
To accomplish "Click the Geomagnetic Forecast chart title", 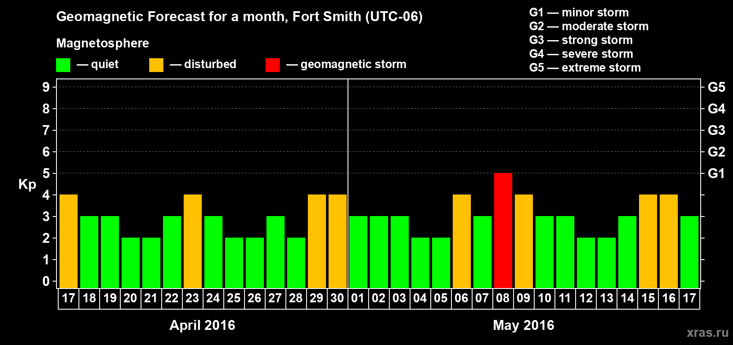I will (x=239, y=17).
